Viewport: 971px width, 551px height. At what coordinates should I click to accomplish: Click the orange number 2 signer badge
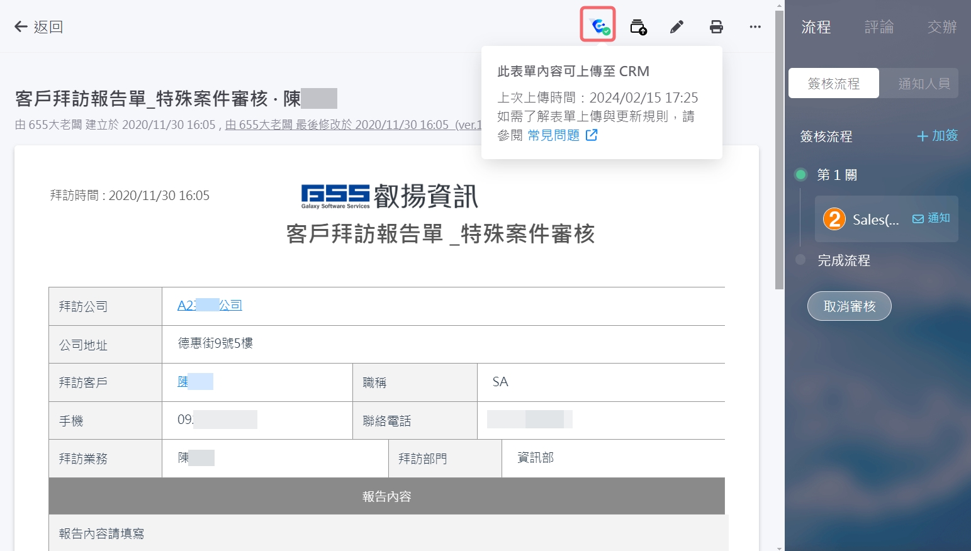(x=834, y=219)
